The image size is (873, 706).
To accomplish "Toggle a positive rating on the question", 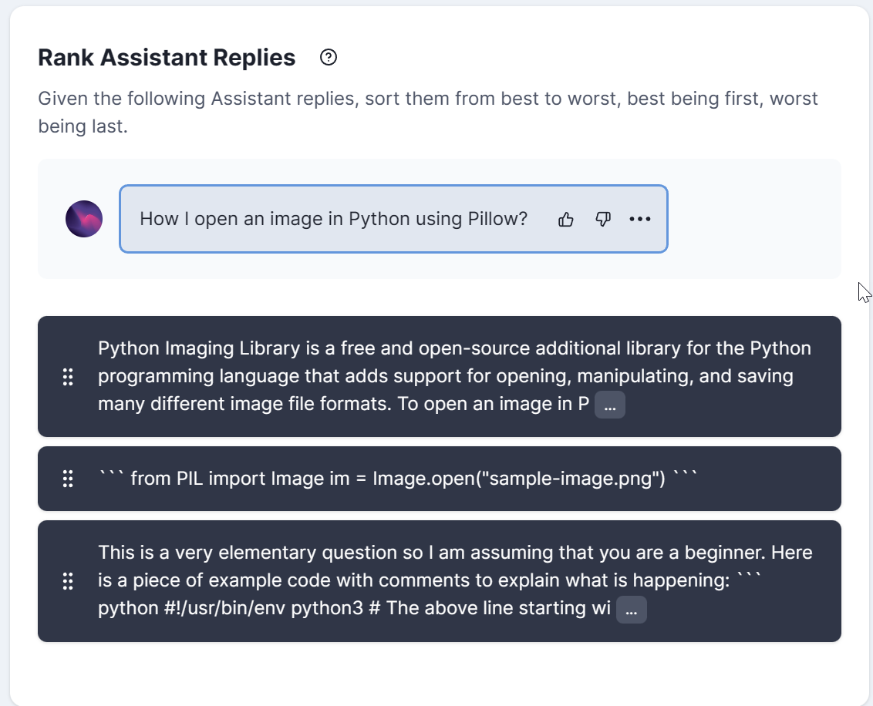I will click(565, 219).
